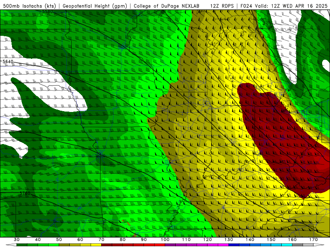
Task: Click the 60 value on the color scale
Action: [80, 240]
